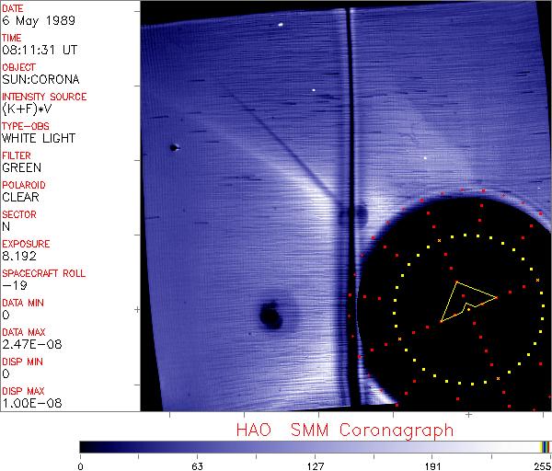Image resolution: width=552 pixels, height=471 pixels.
Task: Click the middle of the intensity colorbar
Action: (313, 446)
